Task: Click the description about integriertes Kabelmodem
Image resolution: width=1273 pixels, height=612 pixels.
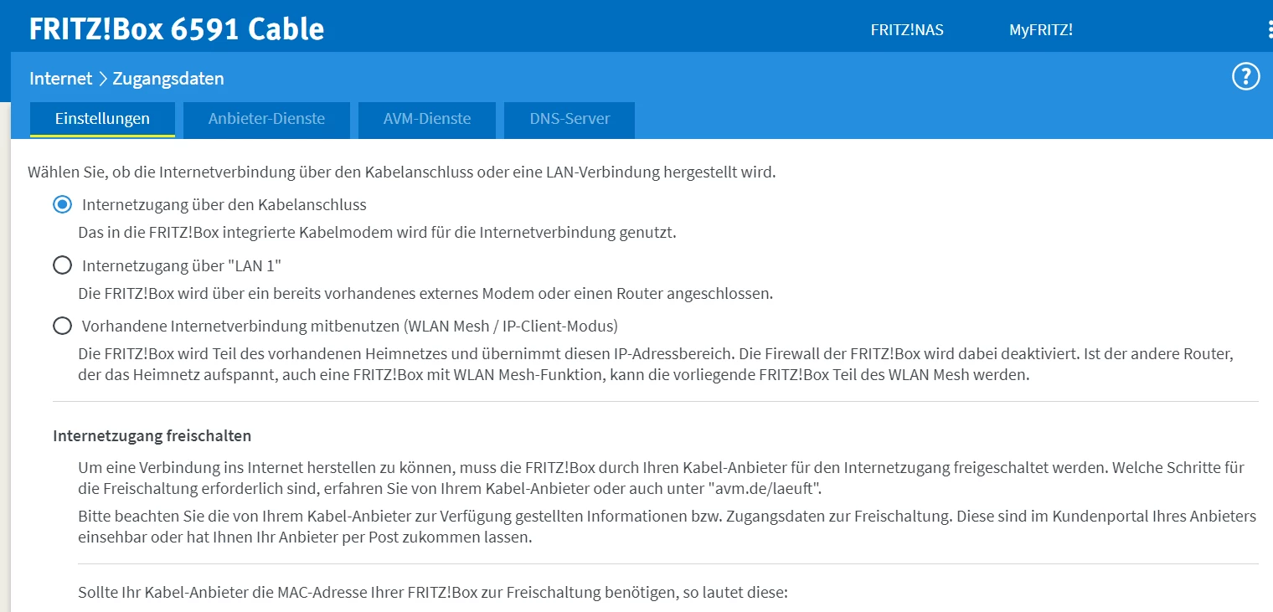Action: (377, 233)
